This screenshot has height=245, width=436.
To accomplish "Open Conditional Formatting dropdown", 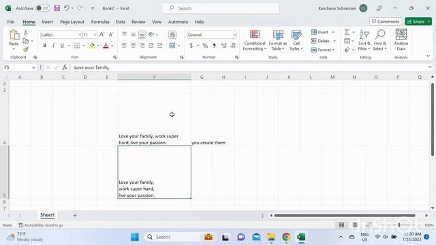I will click(x=255, y=41).
